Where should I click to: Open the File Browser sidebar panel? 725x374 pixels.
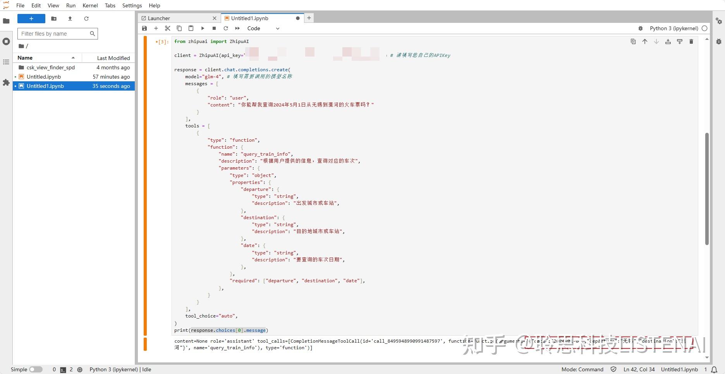(x=6, y=21)
